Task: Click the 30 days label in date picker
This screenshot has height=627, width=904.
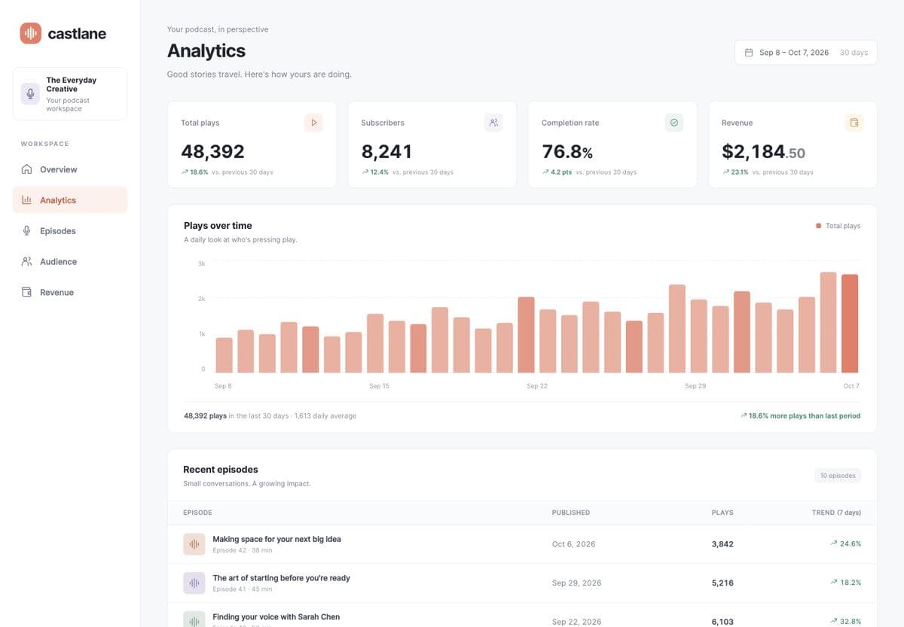Action: (x=854, y=53)
